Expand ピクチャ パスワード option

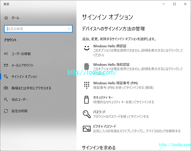tap(133, 129)
